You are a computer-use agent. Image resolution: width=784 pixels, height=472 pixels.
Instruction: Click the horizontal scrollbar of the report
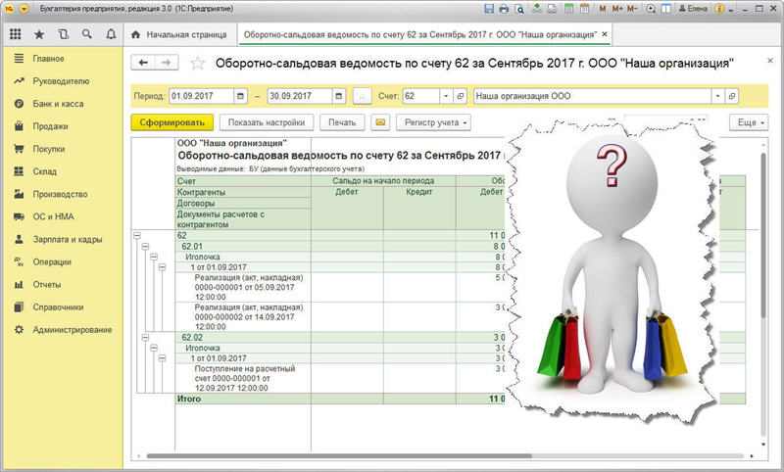coord(339,456)
